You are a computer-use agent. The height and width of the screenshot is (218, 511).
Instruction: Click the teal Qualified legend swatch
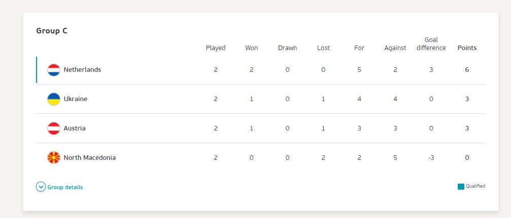461,187
